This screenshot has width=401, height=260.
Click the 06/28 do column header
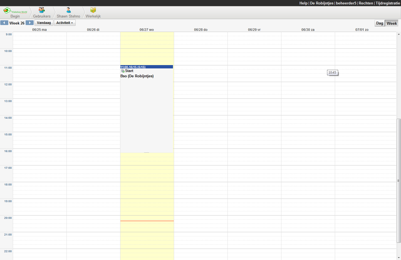[200, 30]
